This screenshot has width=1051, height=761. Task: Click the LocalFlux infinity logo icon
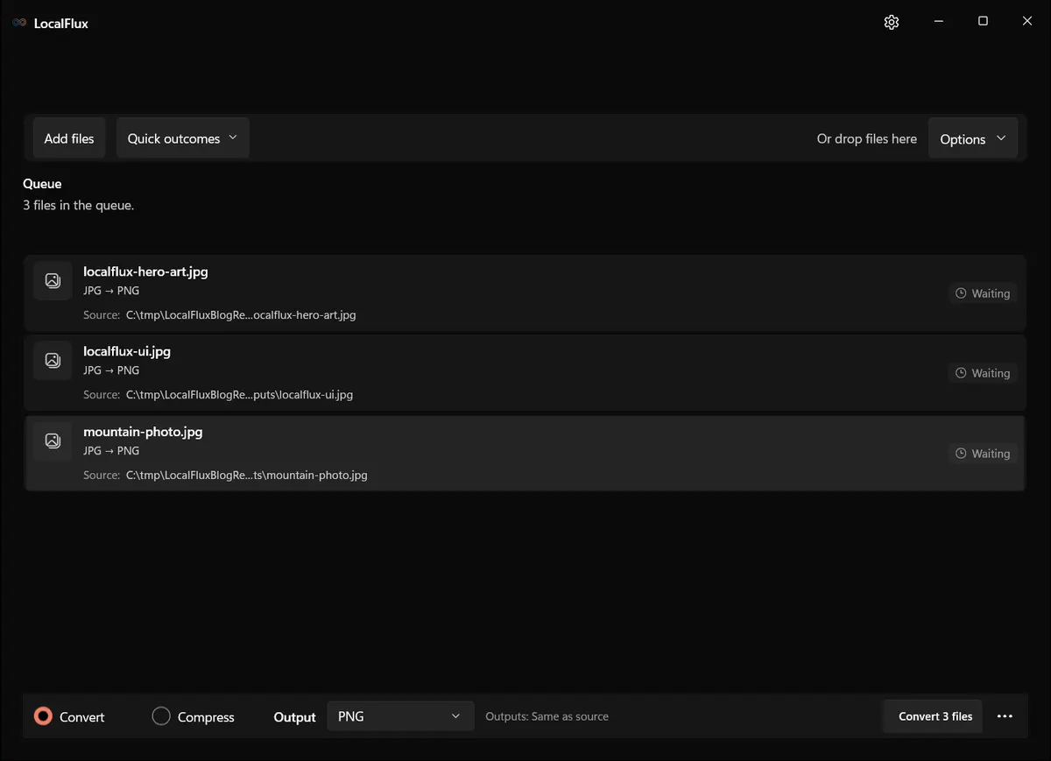19,23
